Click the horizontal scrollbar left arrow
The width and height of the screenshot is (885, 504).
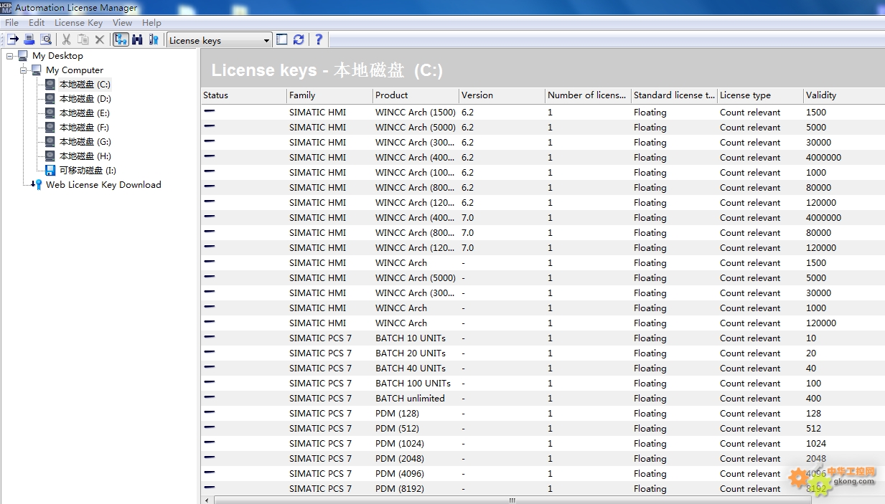point(207,500)
